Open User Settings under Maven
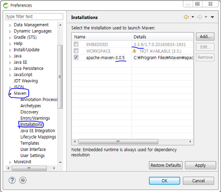Image resolution: width=221 pixels, height=192 pixels. (33, 156)
